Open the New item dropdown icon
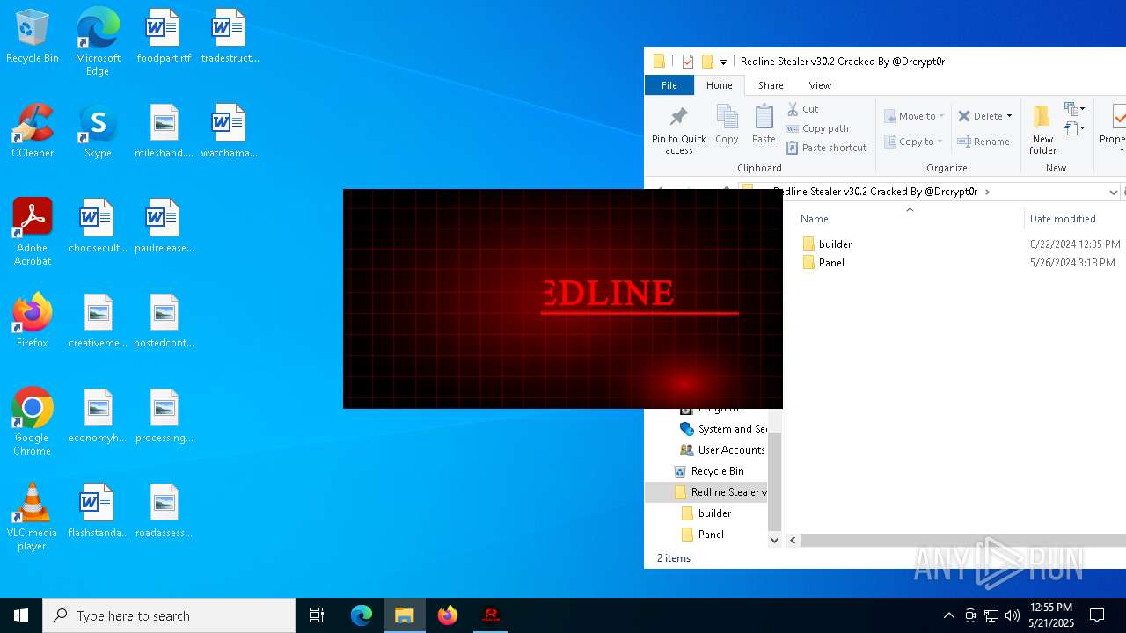 click(x=1073, y=109)
